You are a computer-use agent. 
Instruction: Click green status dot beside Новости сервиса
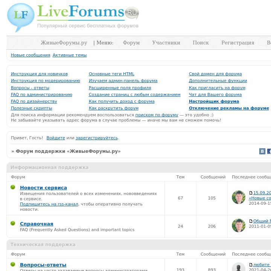coord(13,187)
